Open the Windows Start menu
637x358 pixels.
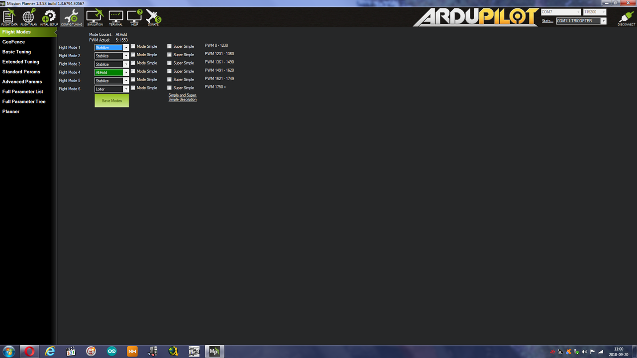coord(9,351)
